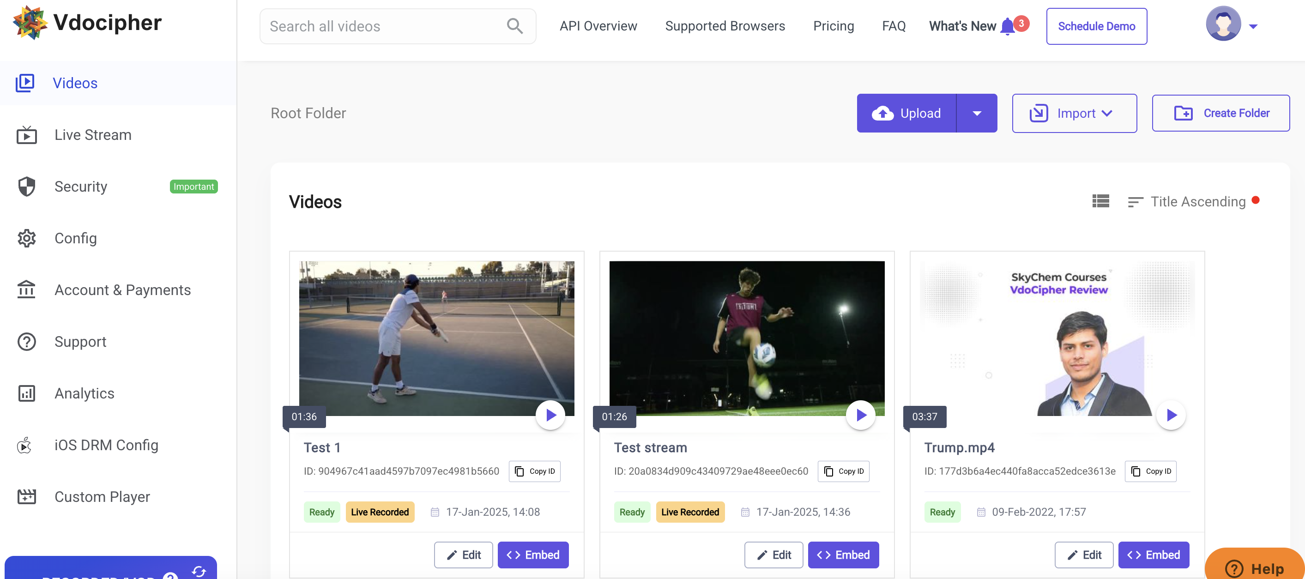Viewport: 1305px width, 579px height.
Task: Click the What's New notification bell
Action: coord(1007,26)
